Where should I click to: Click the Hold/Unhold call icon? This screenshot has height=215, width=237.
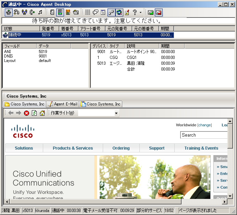16,12
